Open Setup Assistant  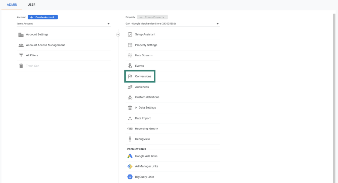pyautogui.click(x=145, y=34)
